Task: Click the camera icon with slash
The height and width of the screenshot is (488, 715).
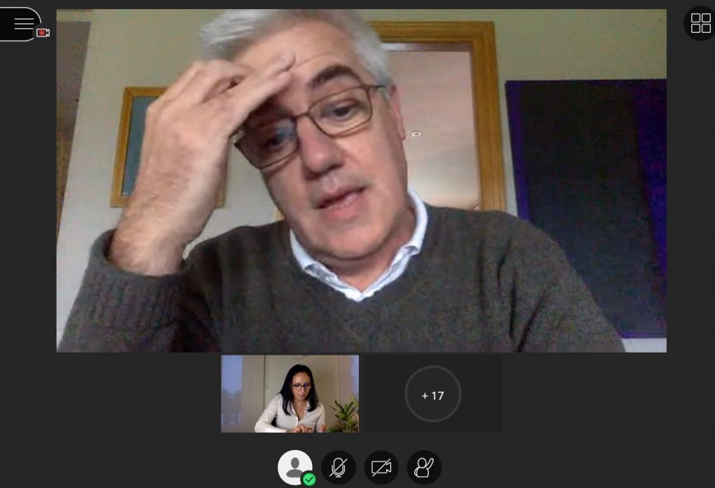Action: (381, 468)
